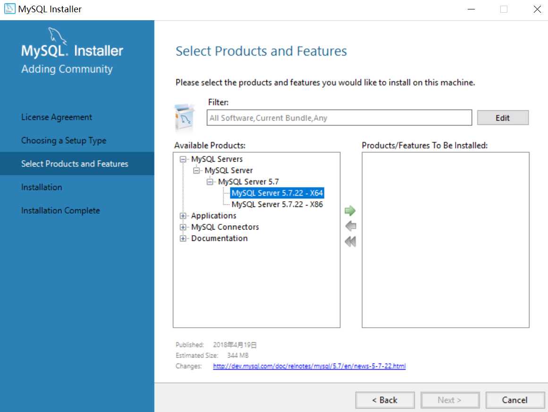548x412 pixels.
Task: Click the double-arrow remove all icon
Action: 350,242
